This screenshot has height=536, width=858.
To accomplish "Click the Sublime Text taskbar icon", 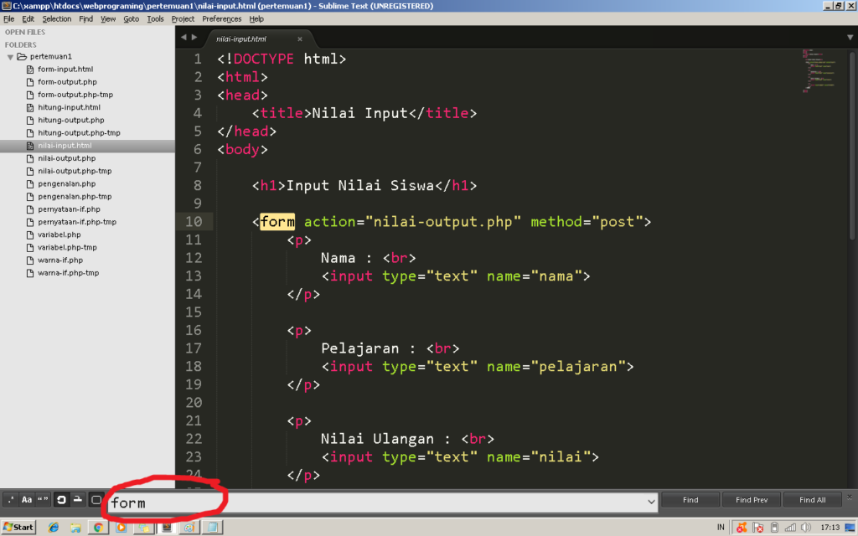I will [x=167, y=528].
